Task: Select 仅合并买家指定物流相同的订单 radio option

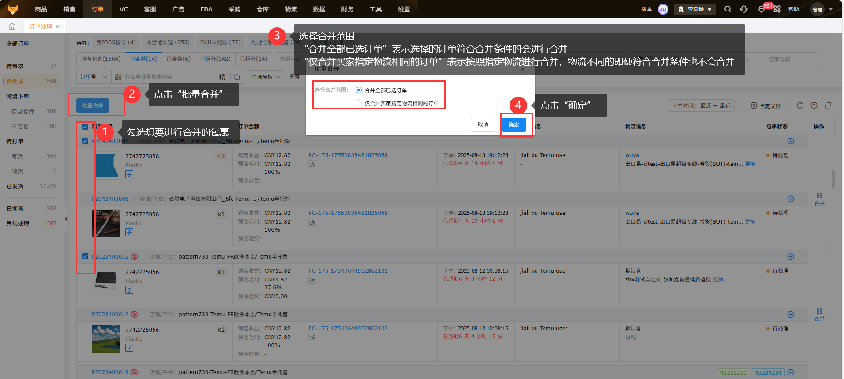Action: coord(359,103)
